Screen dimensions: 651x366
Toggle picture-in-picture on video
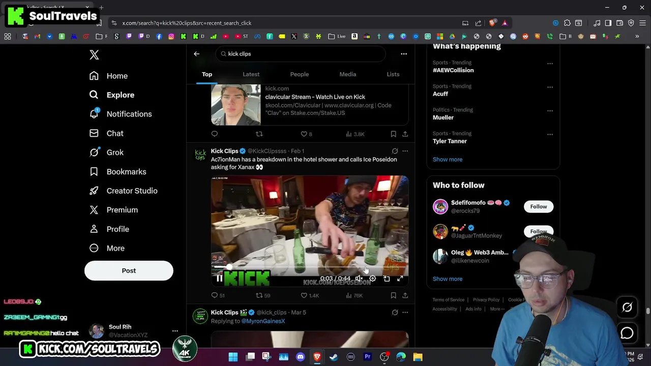coord(387,279)
